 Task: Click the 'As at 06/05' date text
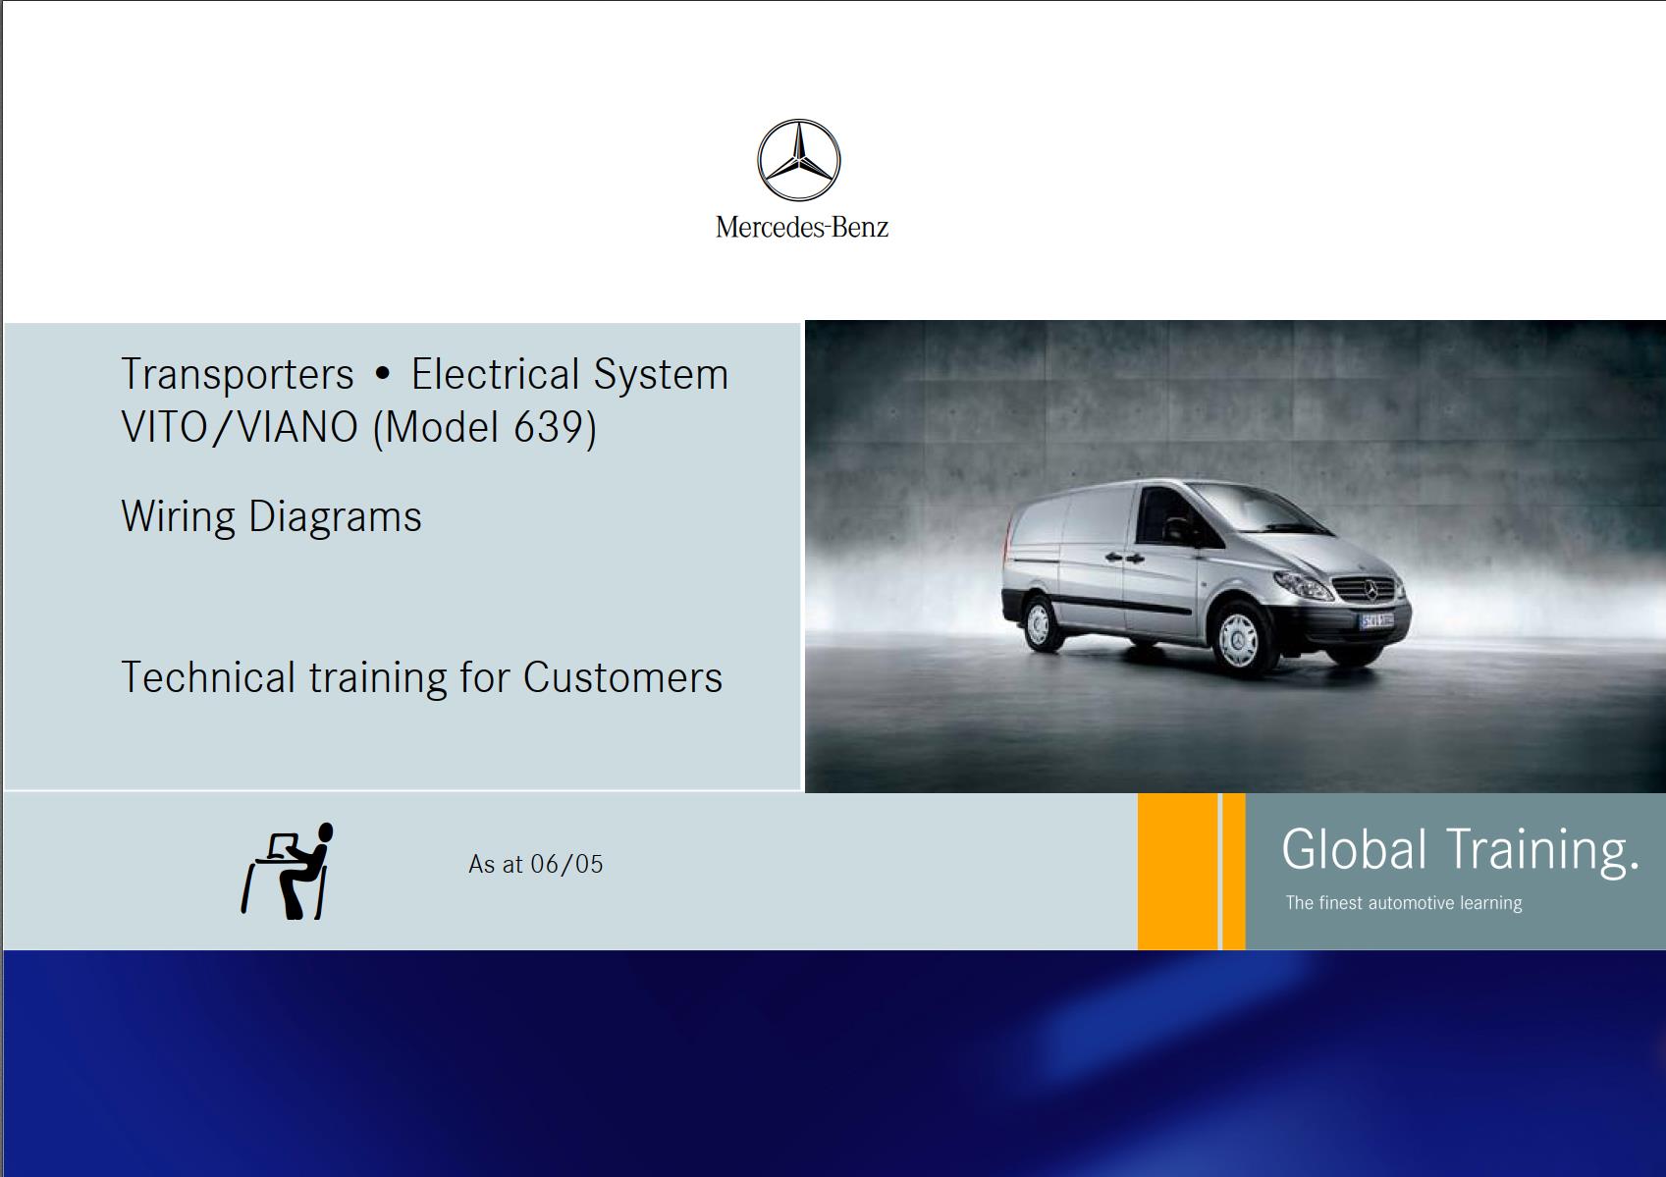click(537, 865)
